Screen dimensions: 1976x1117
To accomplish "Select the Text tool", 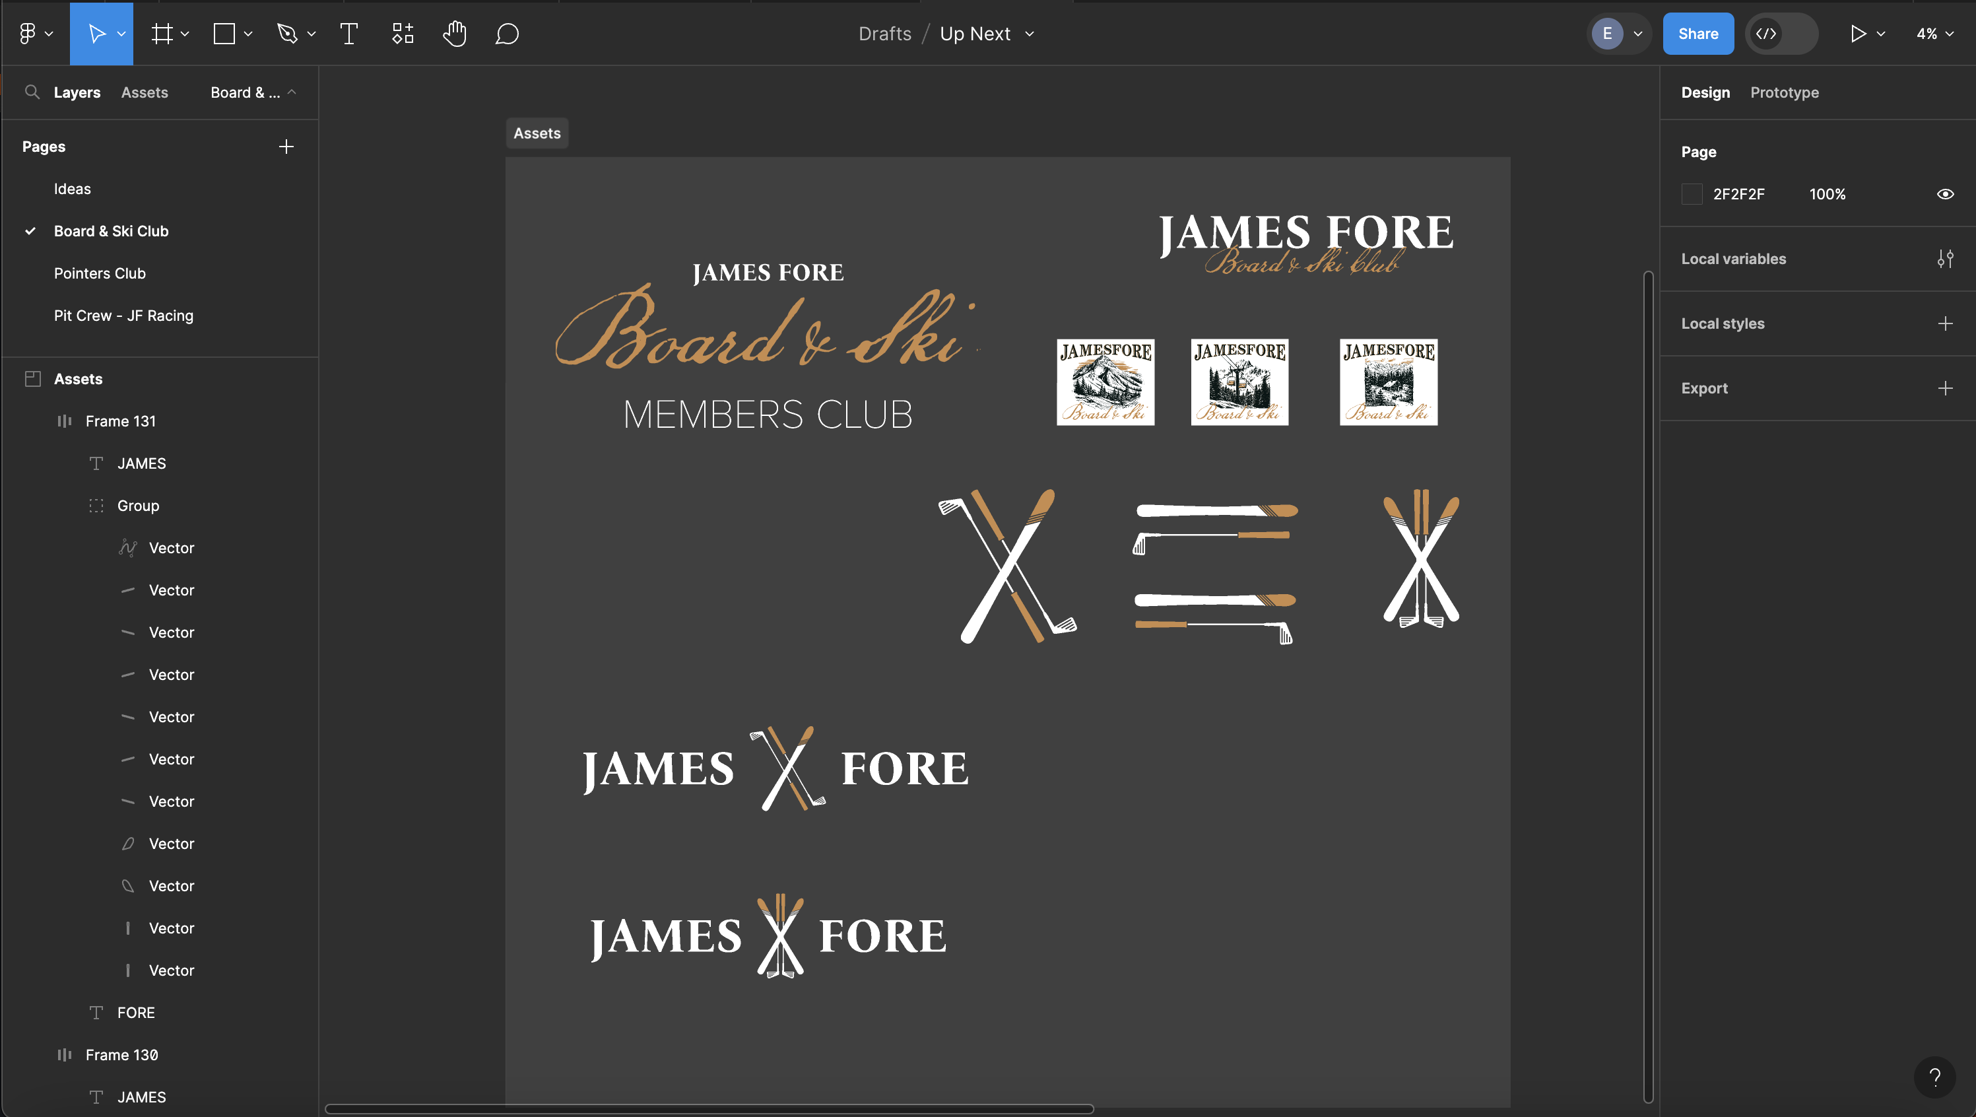I will (x=348, y=34).
